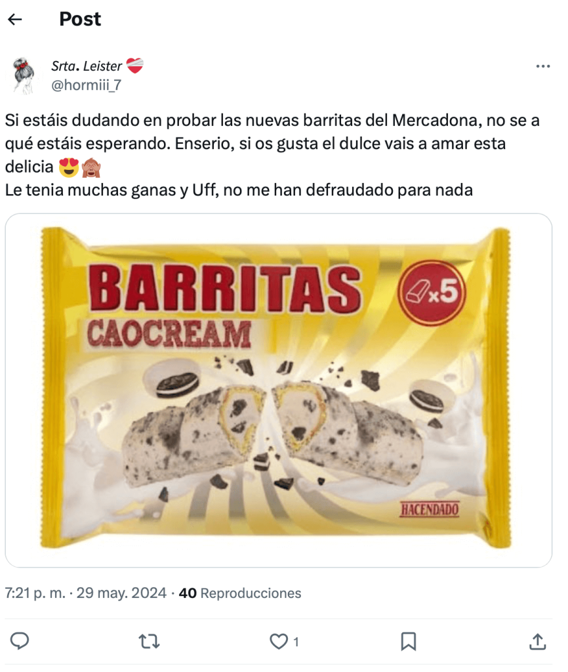Like the post with the heart icon
Viewport: 568px width, 672px height.
pos(279,641)
